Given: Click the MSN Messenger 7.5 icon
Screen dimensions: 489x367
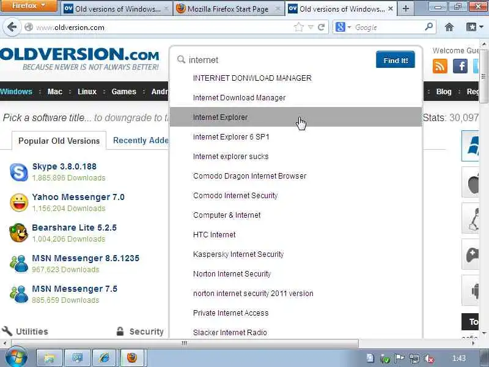Looking at the screenshot, I should (19, 294).
